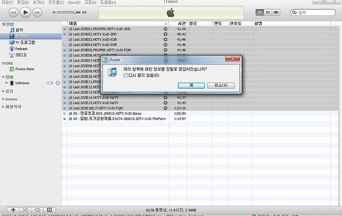342x216 pixels.
Task: Click arrow icon on Lost.S05E14 row
Action: point(166,98)
